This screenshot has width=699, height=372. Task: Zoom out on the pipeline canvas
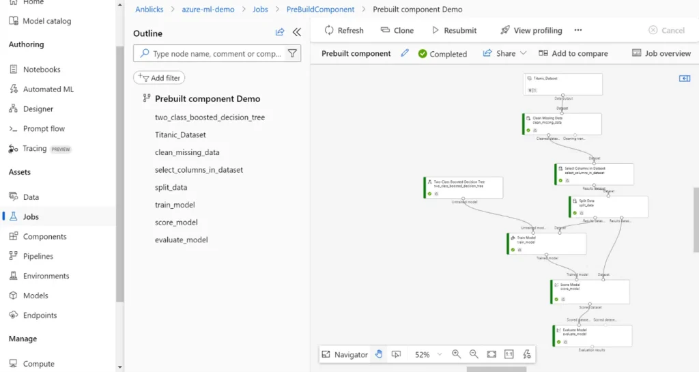pos(474,354)
